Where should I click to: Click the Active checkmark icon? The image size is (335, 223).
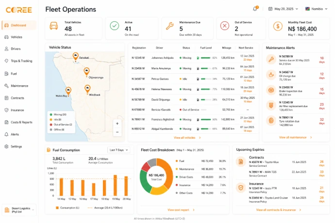coord(115,26)
